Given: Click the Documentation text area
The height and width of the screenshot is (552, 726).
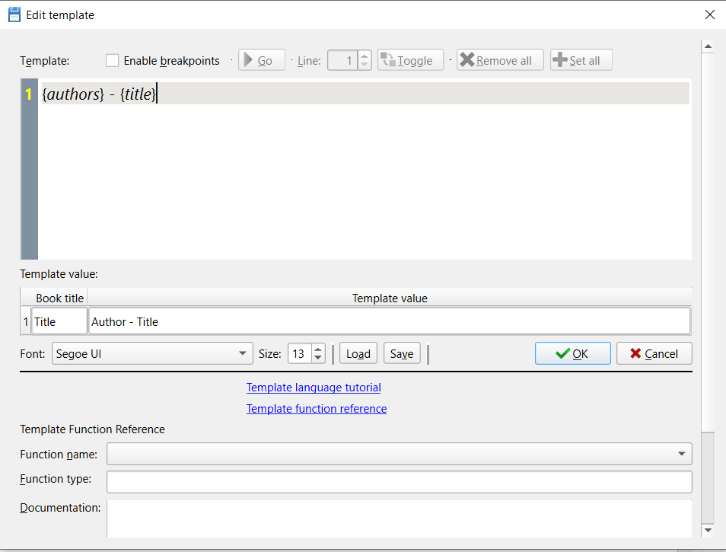Looking at the screenshot, I should (x=399, y=518).
